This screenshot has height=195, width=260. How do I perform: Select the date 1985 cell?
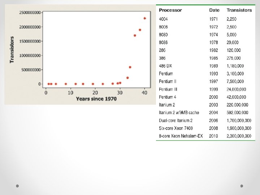[213, 58]
